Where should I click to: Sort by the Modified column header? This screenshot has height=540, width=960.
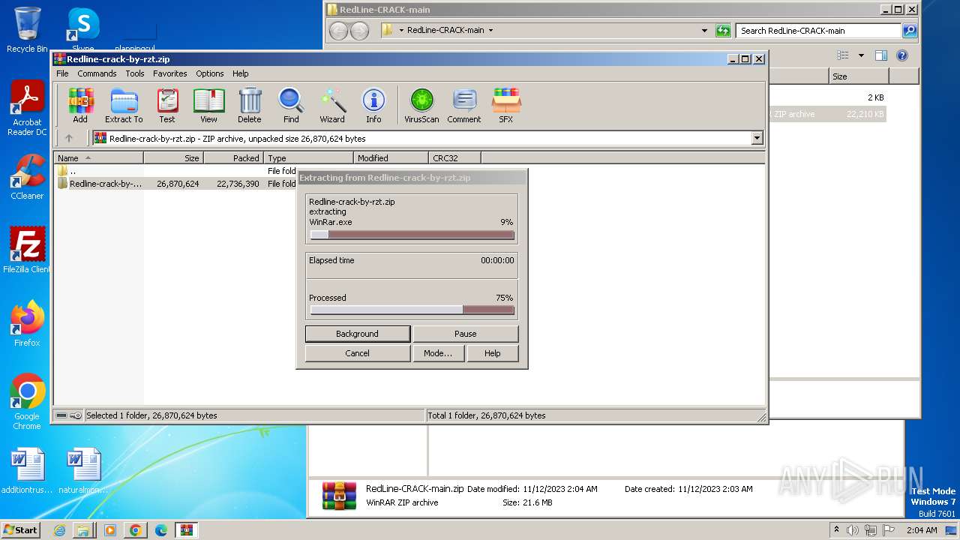pyautogui.click(x=391, y=157)
